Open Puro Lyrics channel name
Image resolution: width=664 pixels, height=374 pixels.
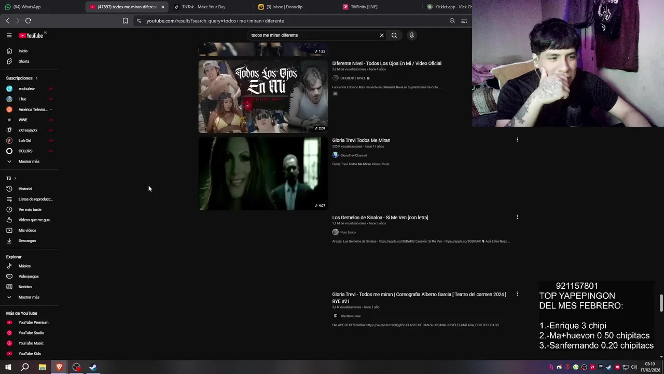[x=348, y=232]
